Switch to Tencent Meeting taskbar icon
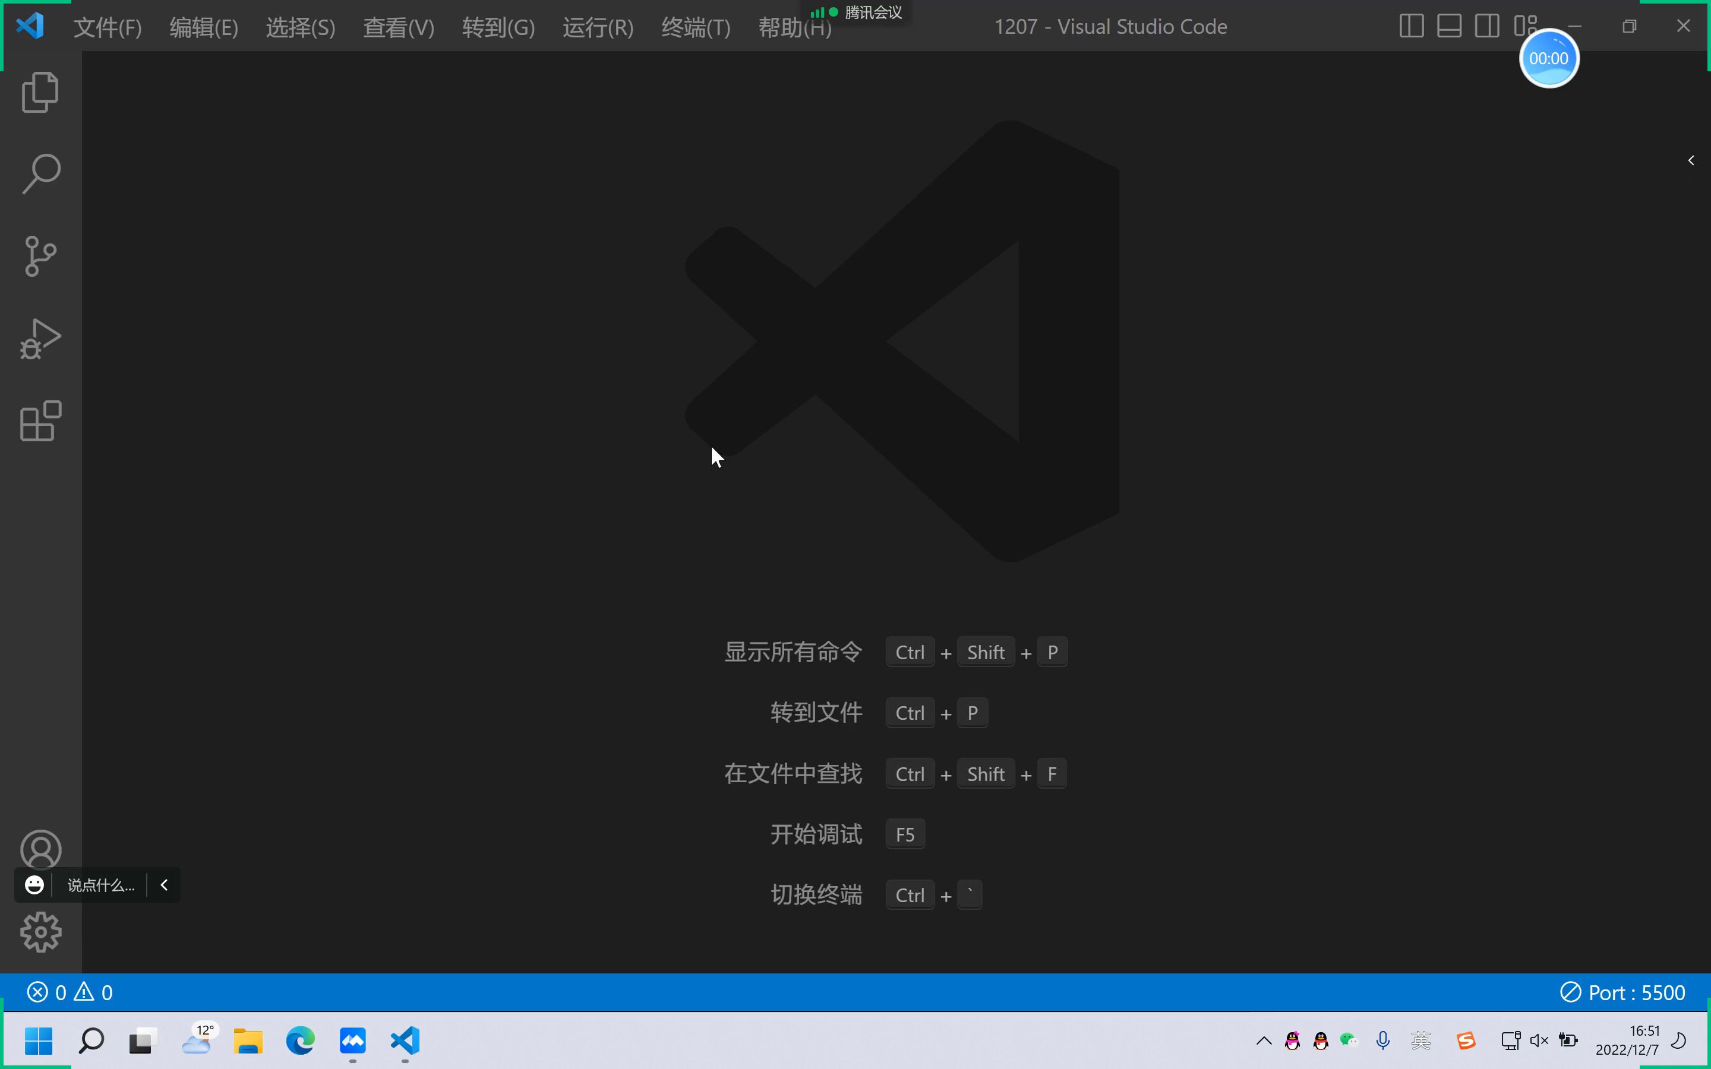This screenshot has height=1069, width=1711. coord(353,1040)
